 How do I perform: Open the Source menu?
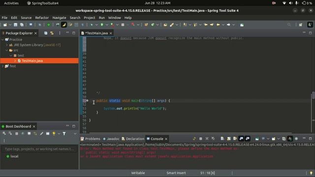[26, 18]
